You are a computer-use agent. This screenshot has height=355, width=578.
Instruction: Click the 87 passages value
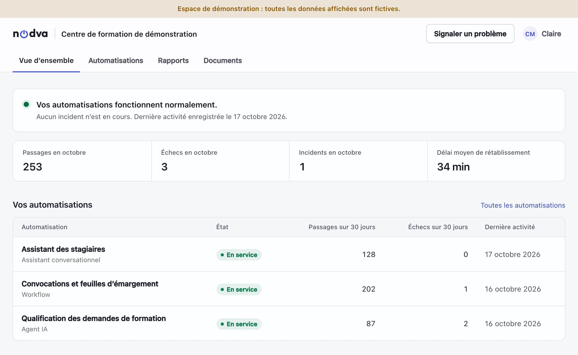click(371, 324)
